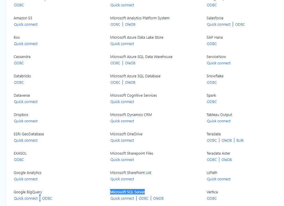Connect to Databricks via ODBC

(x=18, y=82)
